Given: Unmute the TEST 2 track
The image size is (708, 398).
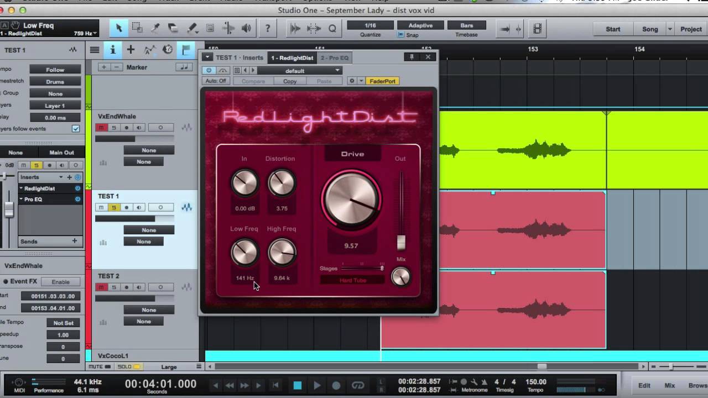Looking at the screenshot, I should tap(101, 287).
